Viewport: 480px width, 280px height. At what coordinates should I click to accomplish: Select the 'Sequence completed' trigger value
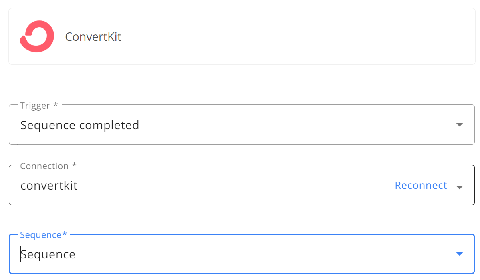pos(80,125)
